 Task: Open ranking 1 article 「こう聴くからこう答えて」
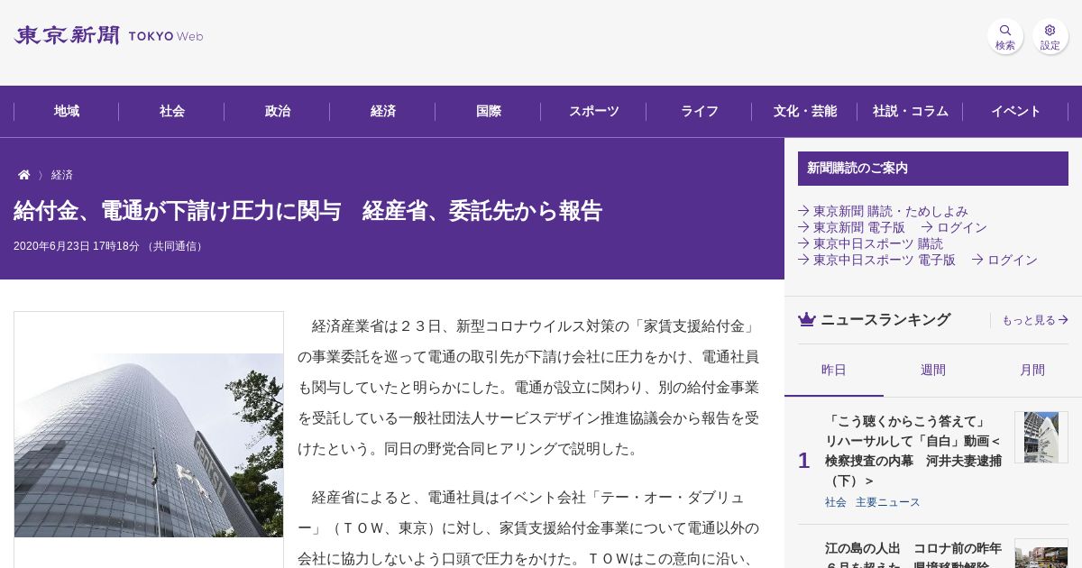pos(913,451)
